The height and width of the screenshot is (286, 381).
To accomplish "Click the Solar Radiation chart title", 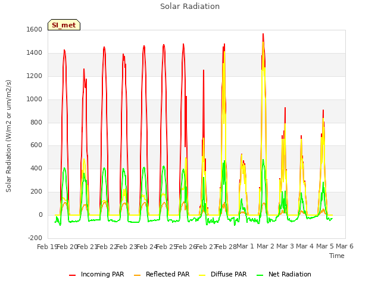I will click(x=190, y=7).
